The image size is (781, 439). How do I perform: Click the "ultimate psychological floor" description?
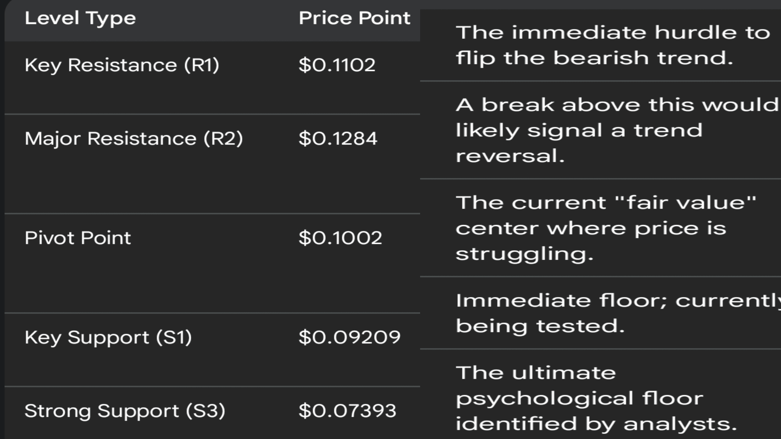coord(580,398)
